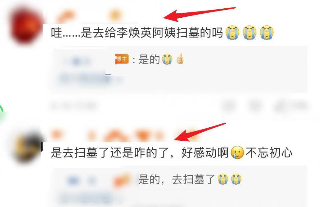Click the blurred comment icon of first comment
The height and width of the screenshot is (207, 323).
coord(255,106)
